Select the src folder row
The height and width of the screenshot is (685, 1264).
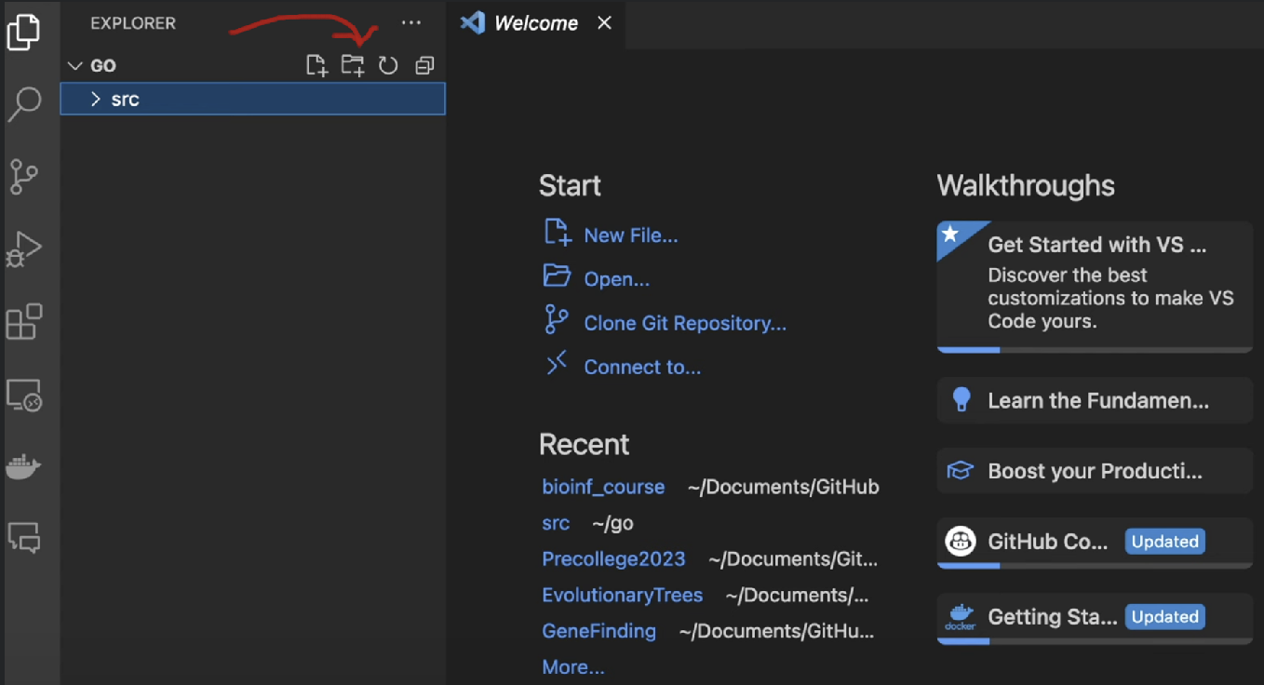(x=253, y=100)
